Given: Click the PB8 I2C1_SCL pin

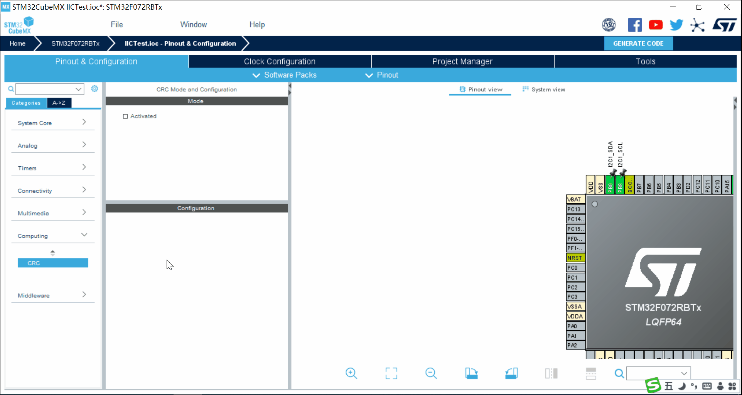Looking at the screenshot, I should tap(620, 184).
